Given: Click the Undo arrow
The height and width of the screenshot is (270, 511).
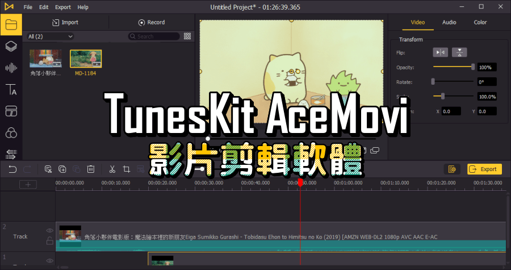Looking at the screenshot, I should [x=12, y=169].
